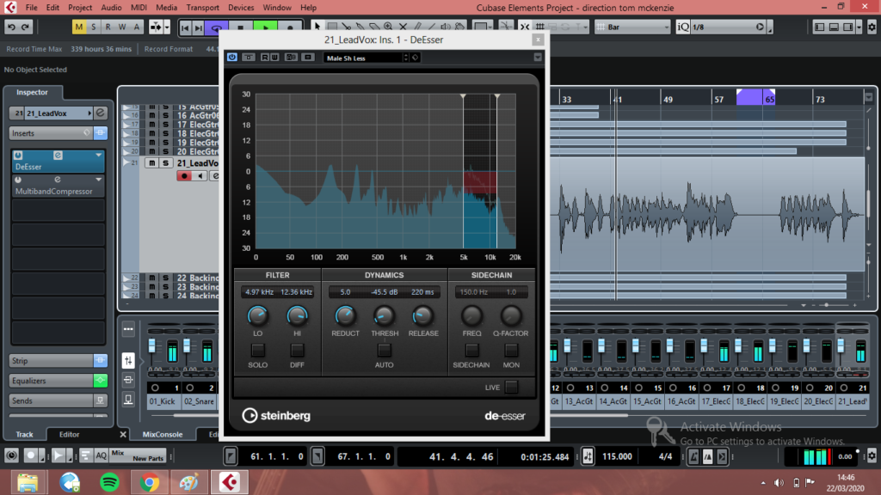Open the DeEsser preset management diamond icon
This screenshot has height=495, width=881.
tap(416, 58)
